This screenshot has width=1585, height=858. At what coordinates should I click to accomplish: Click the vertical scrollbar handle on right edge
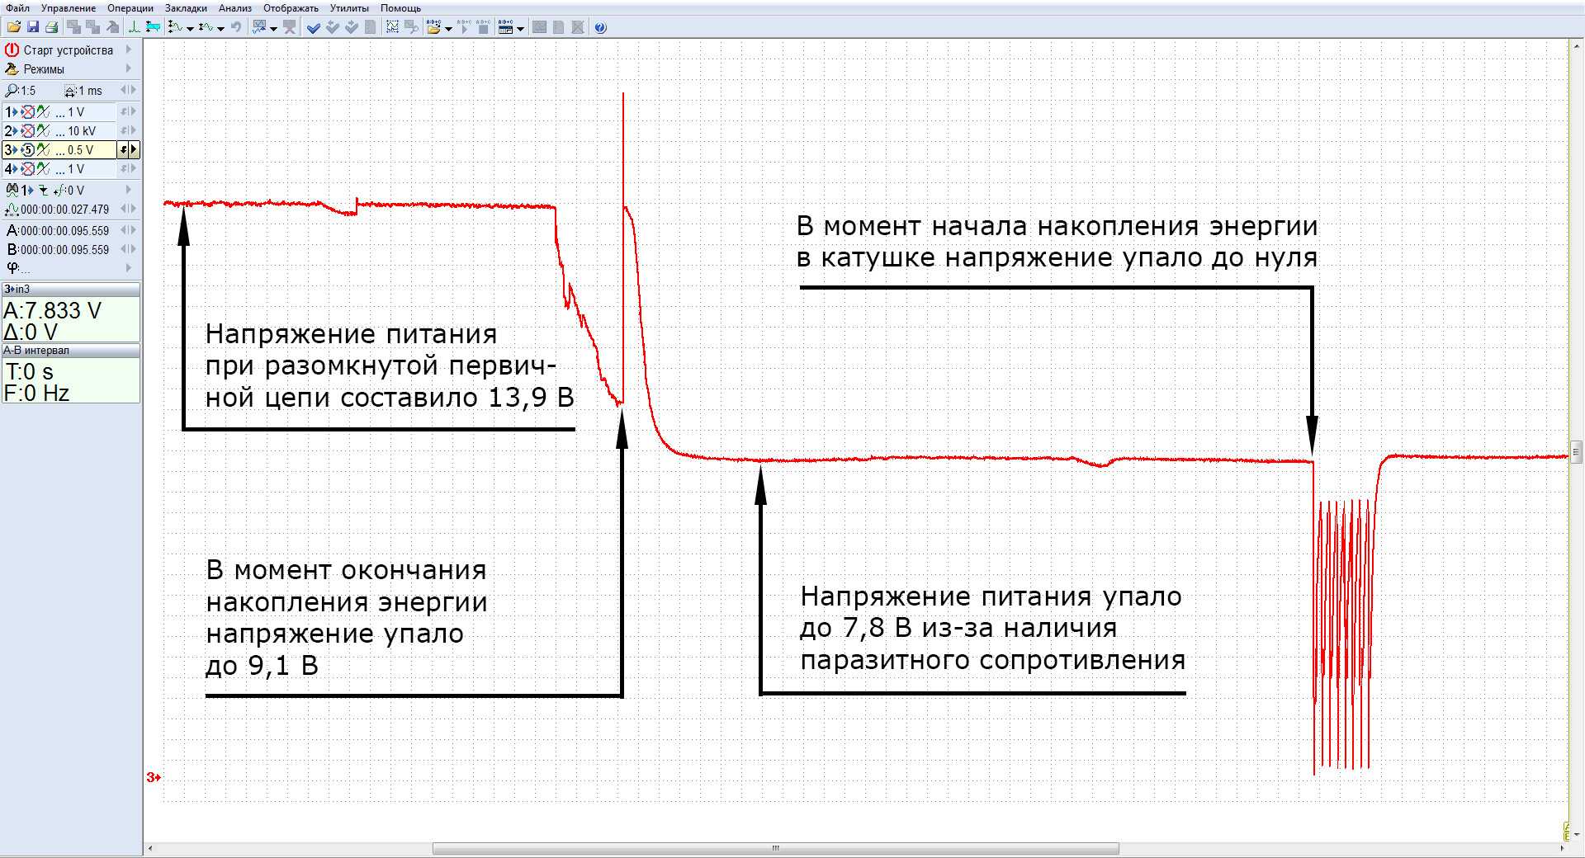click(x=1577, y=452)
